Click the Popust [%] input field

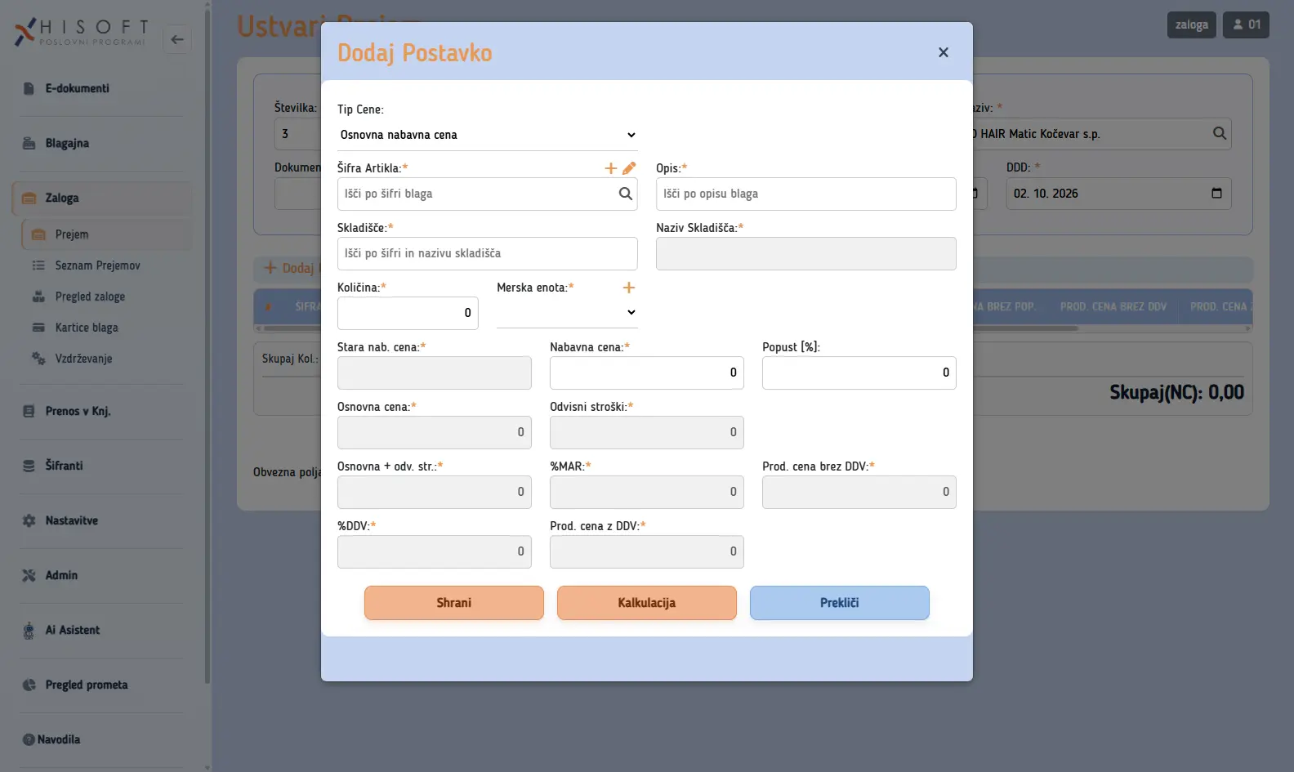pyautogui.click(x=859, y=373)
